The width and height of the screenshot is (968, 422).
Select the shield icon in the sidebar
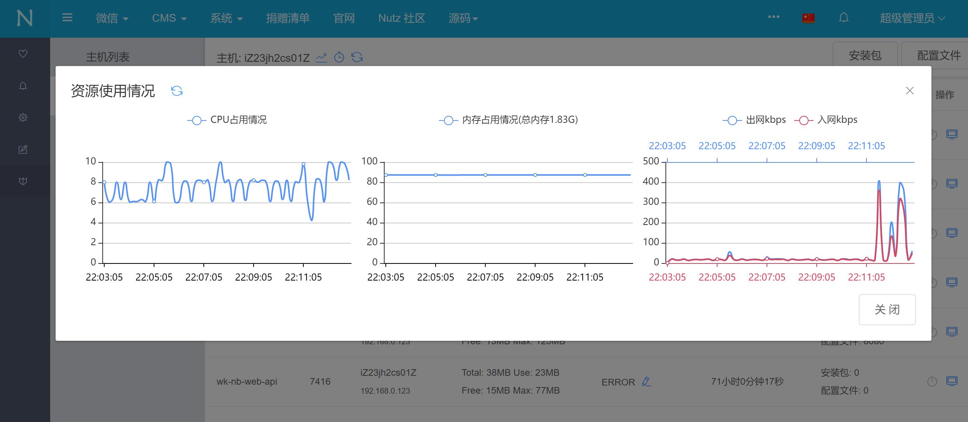click(23, 181)
